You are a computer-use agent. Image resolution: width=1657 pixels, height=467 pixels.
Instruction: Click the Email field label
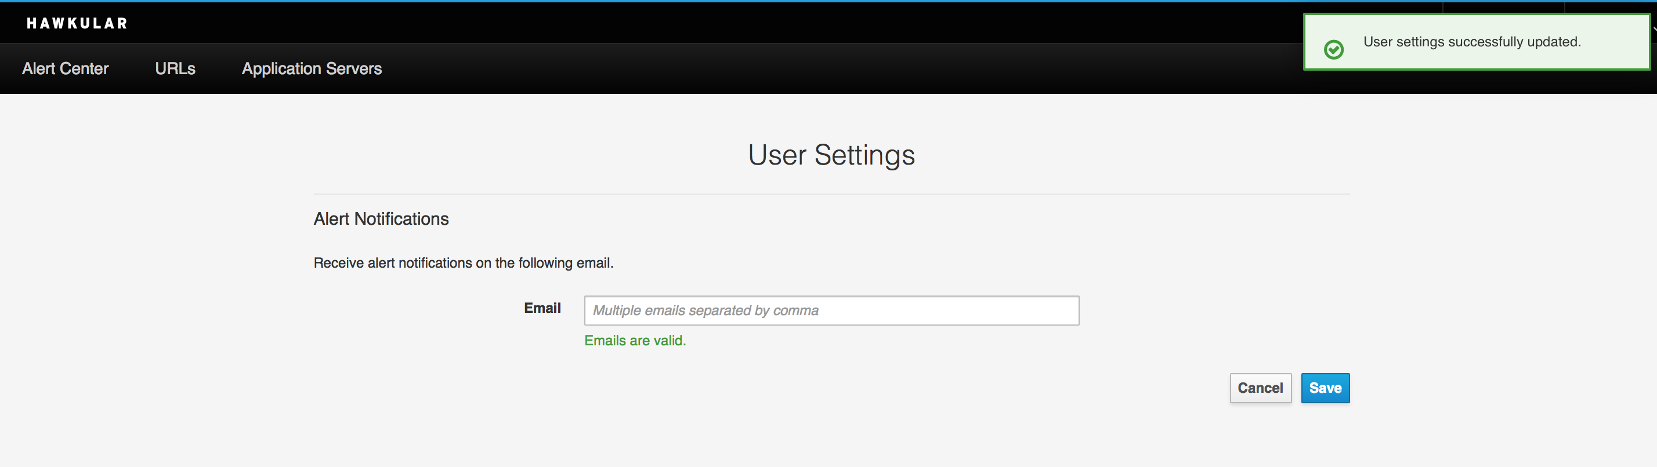pyautogui.click(x=542, y=308)
